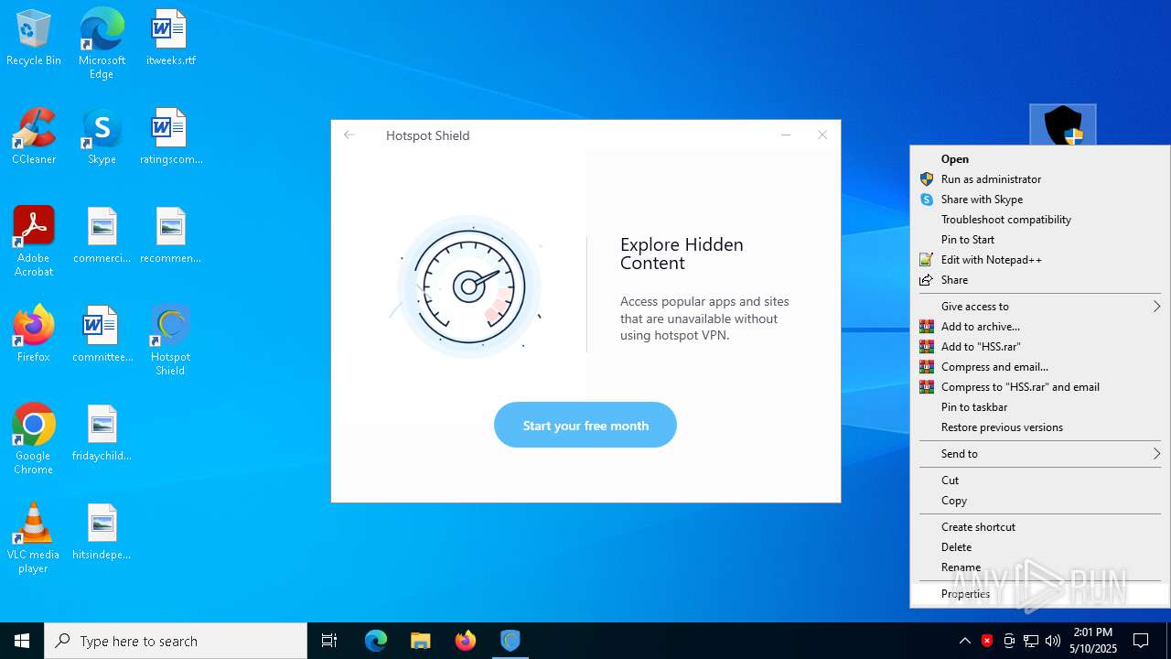
Task: Click the speedometer illustration in Hotspot Shield
Action: [469, 286]
